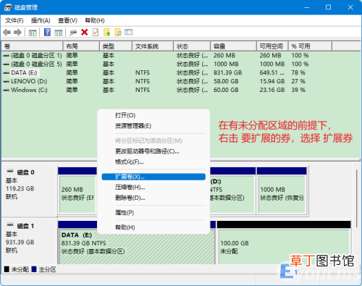This screenshot has height=286, width=362.
Task: Open the 操作(A) menu
Action: point(41,20)
